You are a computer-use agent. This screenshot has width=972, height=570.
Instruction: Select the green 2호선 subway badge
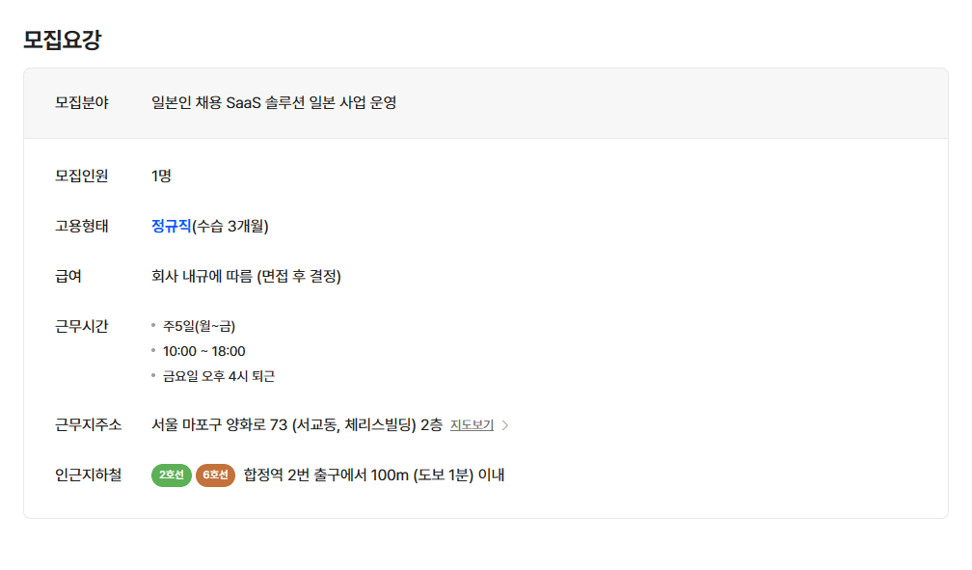pyautogui.click(x=171, y=475)
